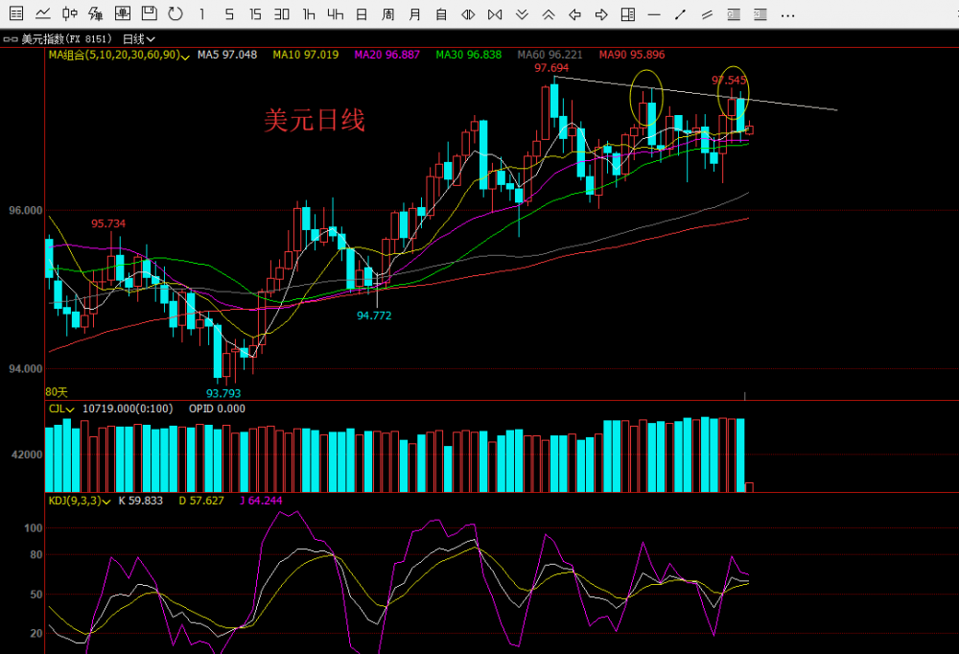Select the 4h period
Screen dimensions: 959x654
point(335,13)
